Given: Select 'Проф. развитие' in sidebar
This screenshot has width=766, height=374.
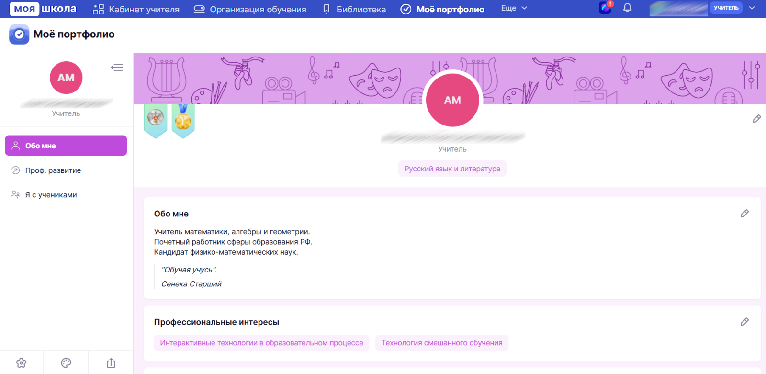Looking at the screenshot, I should click(x=53, y=170).
